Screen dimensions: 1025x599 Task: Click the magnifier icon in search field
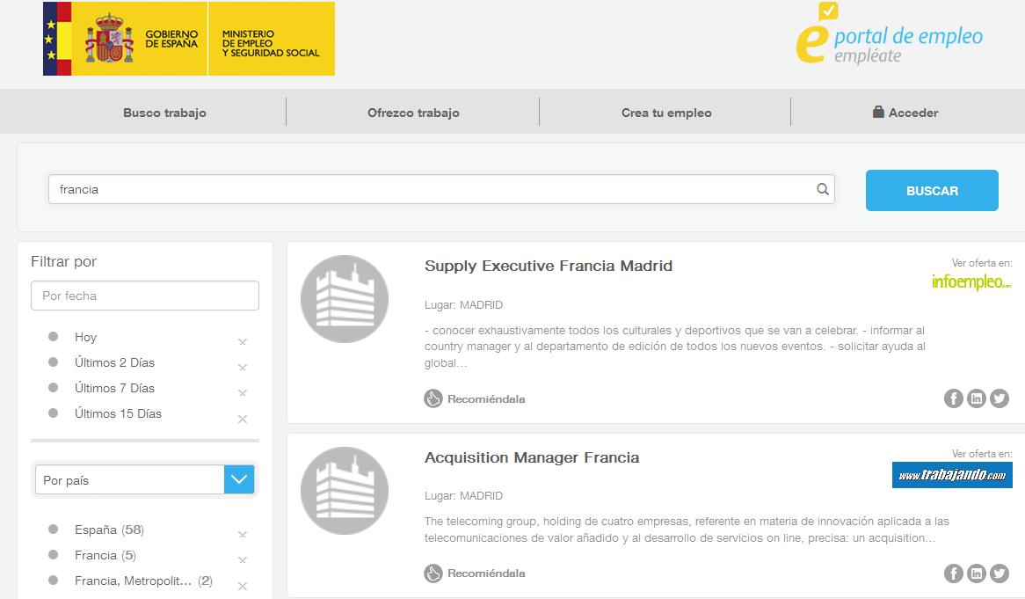822,189
